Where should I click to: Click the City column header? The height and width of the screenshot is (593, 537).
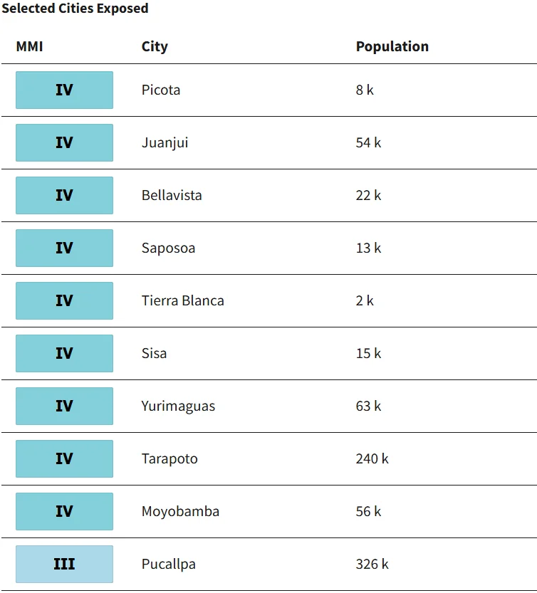(155, 46)
